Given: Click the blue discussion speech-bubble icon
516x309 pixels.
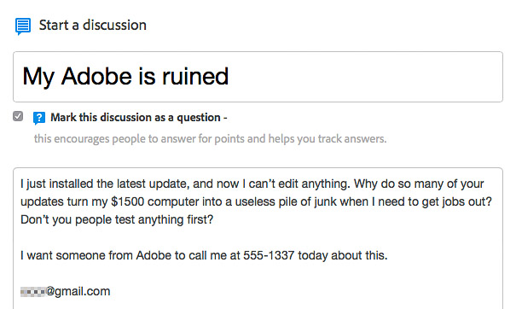Looking at the screenshot, I should pos(23,26).
